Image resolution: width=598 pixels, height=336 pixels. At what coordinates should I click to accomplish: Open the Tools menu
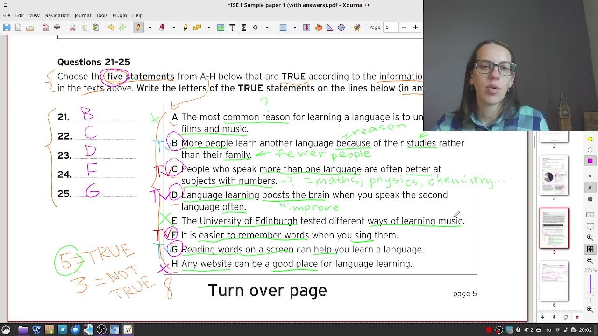(102, 15)
